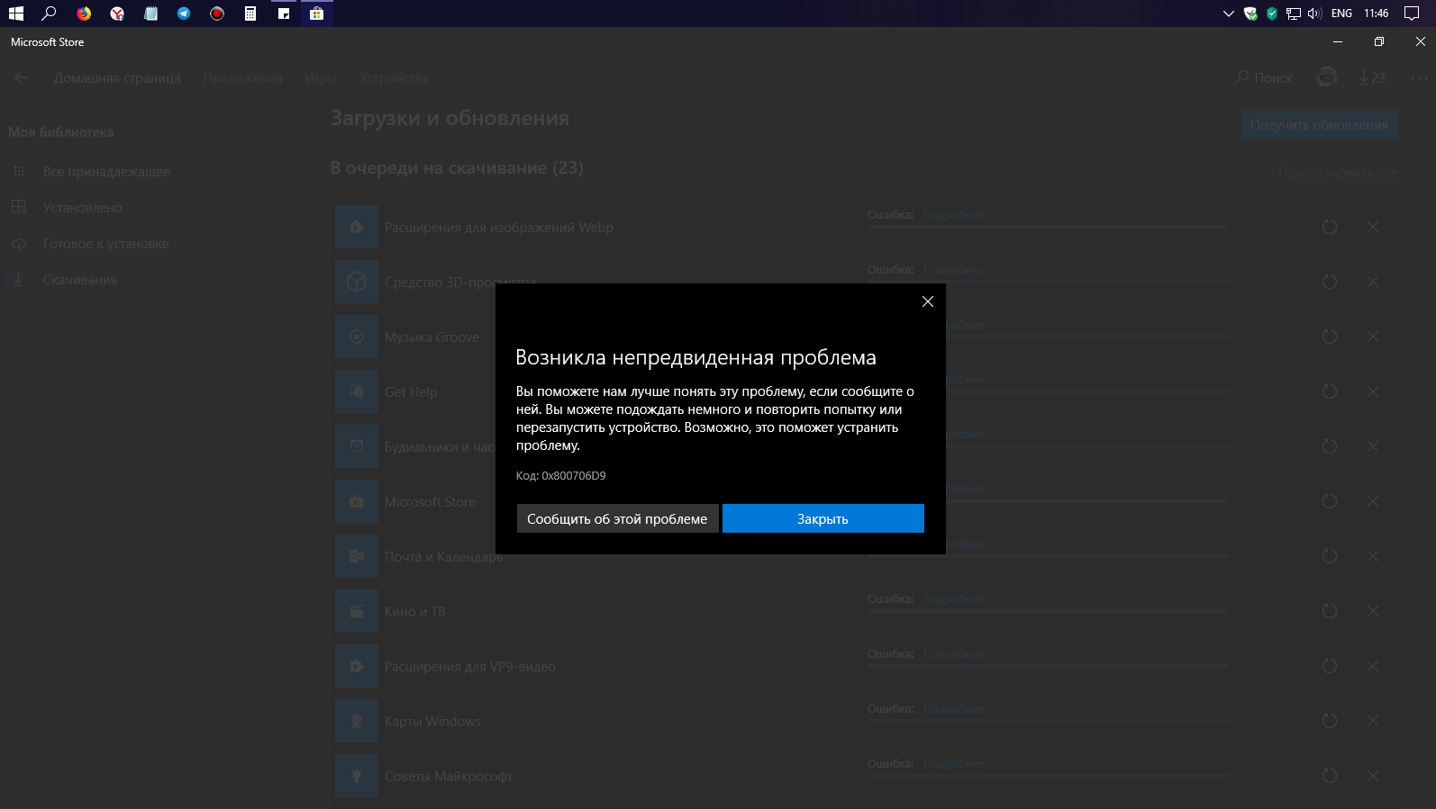Open Telegram from the taskbar
The width and height of the screenshot is (1436, 809).
tap(184, 13)
